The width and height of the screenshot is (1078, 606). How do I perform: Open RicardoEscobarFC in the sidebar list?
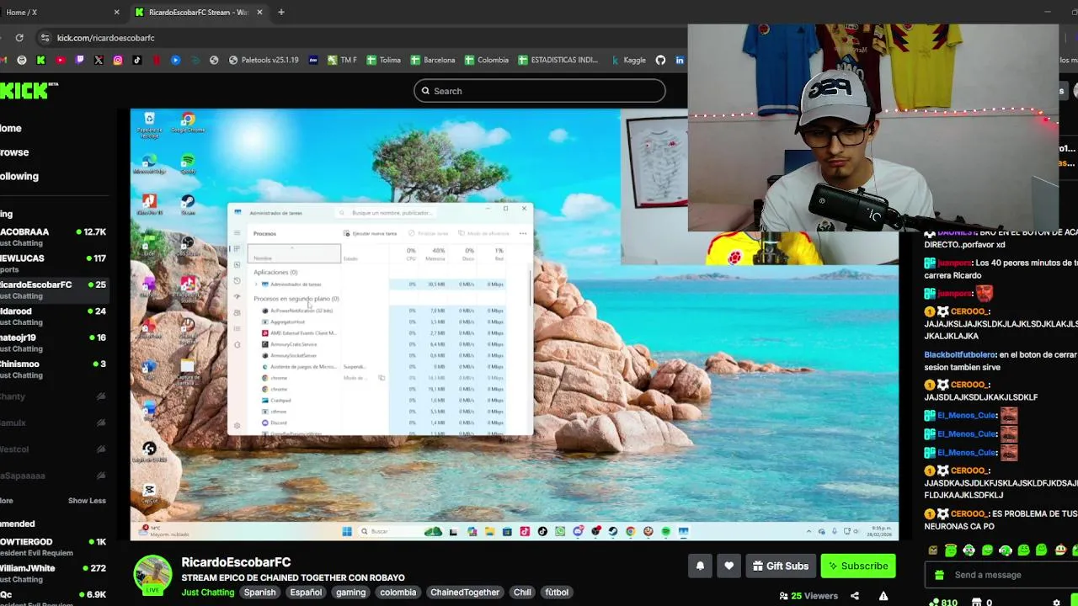pyautogui.click(x=53, y=290)
